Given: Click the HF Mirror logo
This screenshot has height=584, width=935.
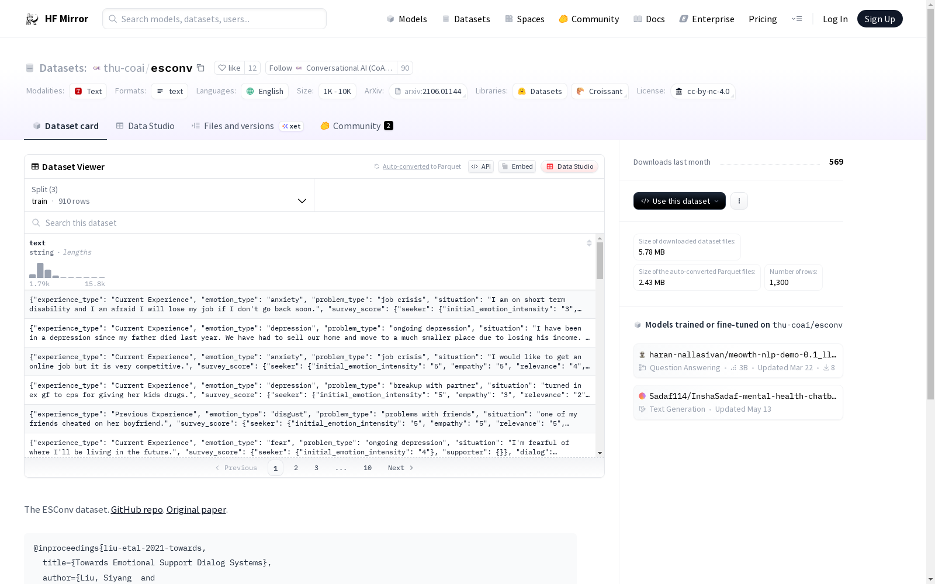Looking at the screenshot, I should (x=57, y=19).
